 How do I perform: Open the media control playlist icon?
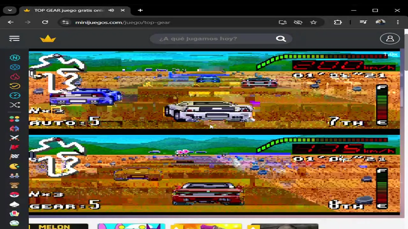point(363,22)
